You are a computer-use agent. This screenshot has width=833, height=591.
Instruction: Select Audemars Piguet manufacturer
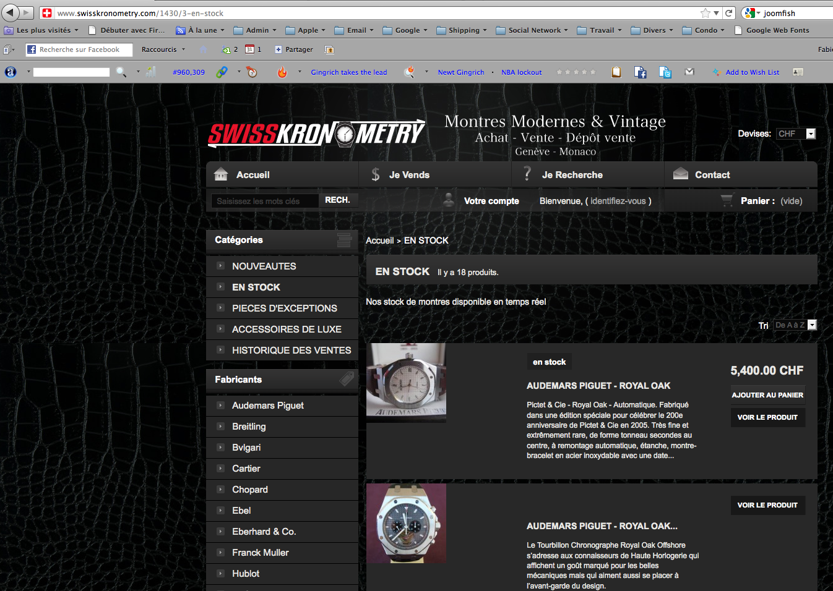point(268,406)
